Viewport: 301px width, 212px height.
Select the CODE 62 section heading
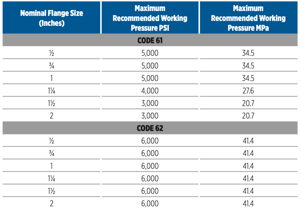150,128
